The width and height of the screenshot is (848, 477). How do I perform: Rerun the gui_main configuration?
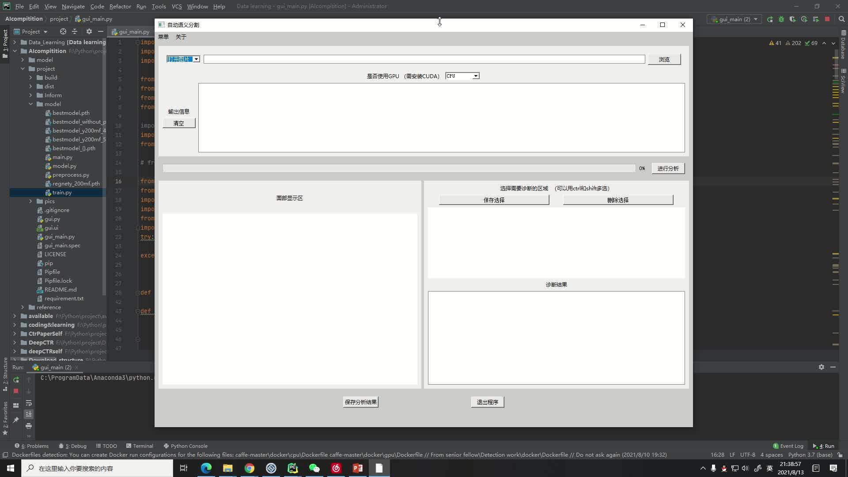pos(769,19)
